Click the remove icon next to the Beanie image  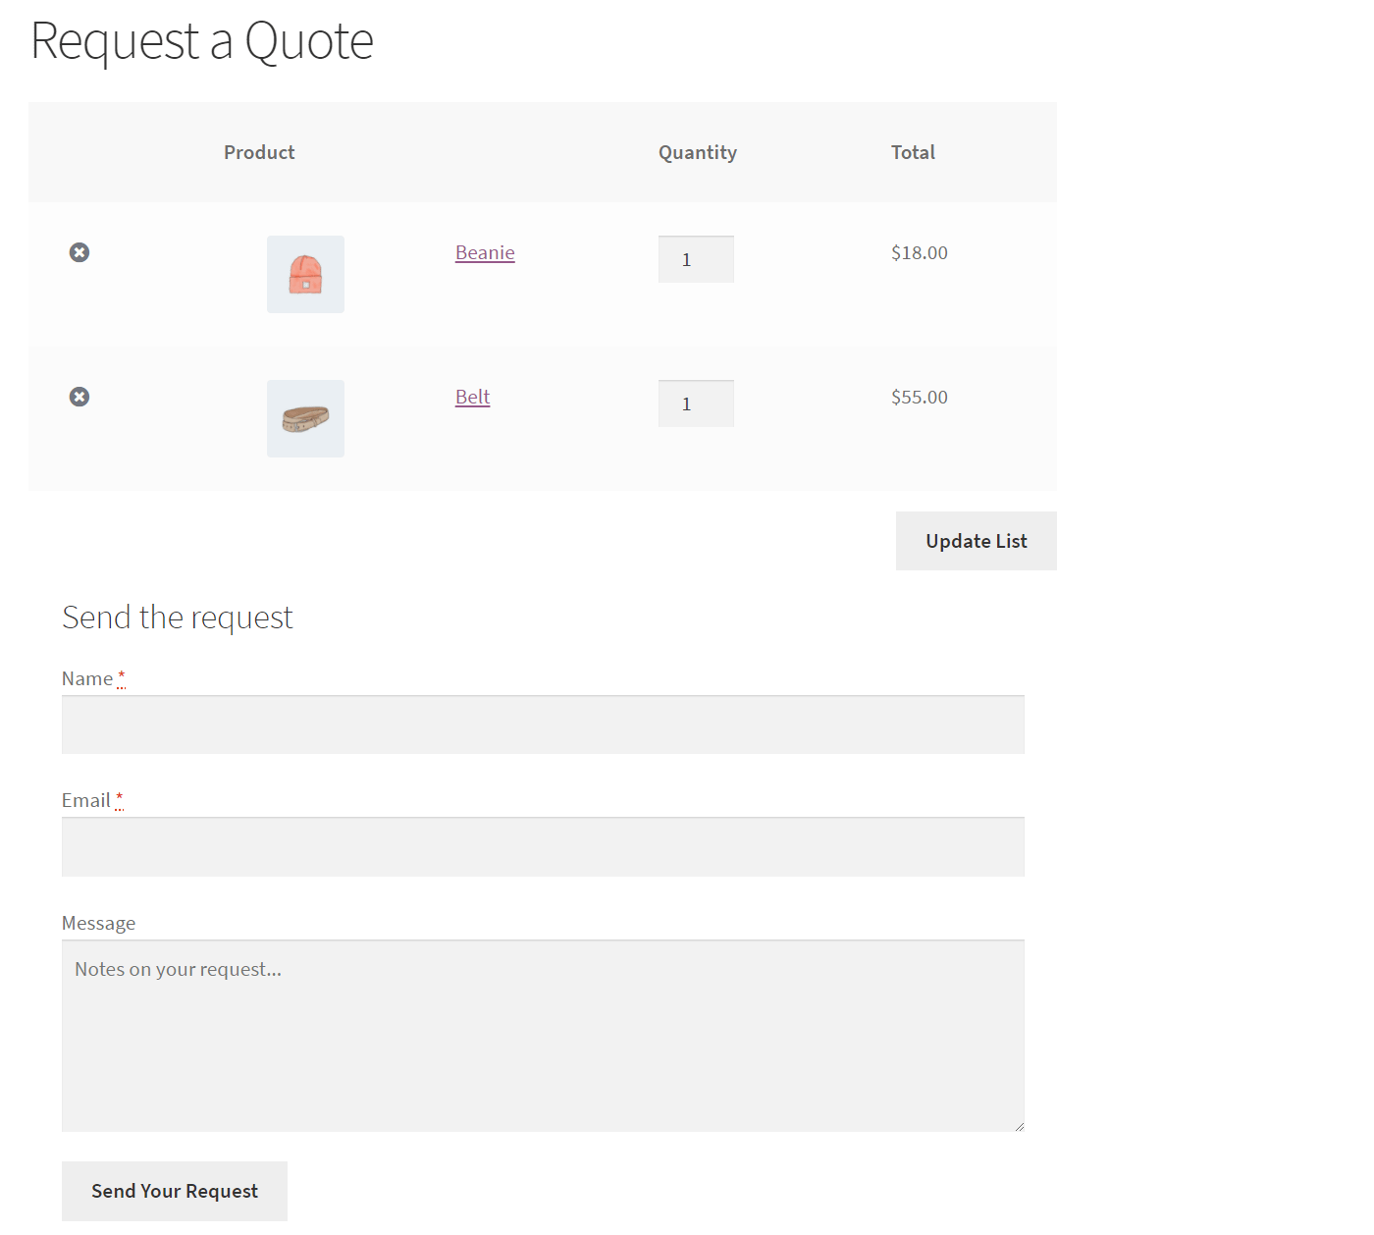click(x=79, y=252)
